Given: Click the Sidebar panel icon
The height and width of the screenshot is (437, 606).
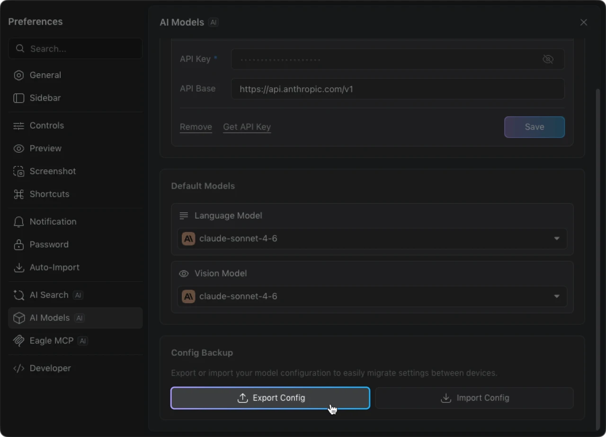Looking at the screenshot, I should 19,98.
